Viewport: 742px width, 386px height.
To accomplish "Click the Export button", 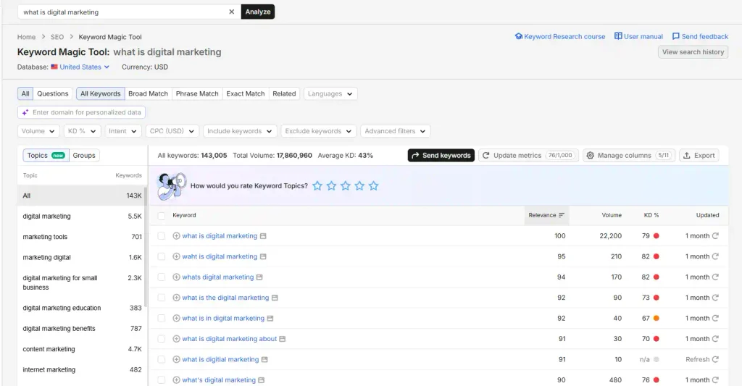I will [x=699, y=155].
